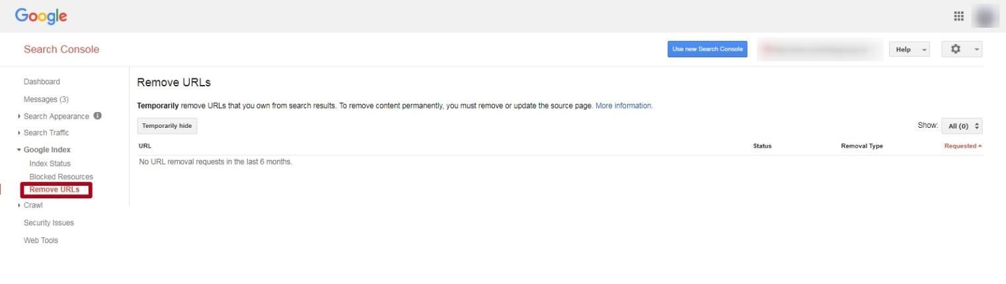Click the URL column header
The height and width of the screenshot is (284, 1006).
pyautogui.click(x=145, y=146)
